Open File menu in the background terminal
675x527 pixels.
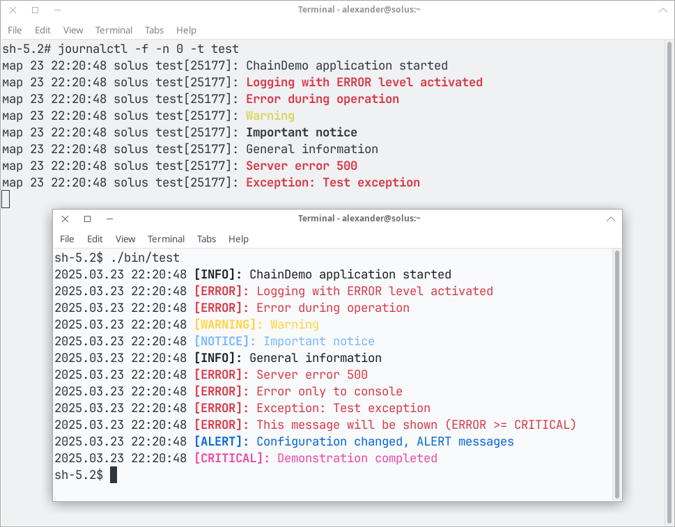(x=15, y=30)
